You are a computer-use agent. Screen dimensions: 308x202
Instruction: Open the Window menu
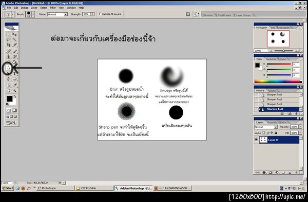71,8
